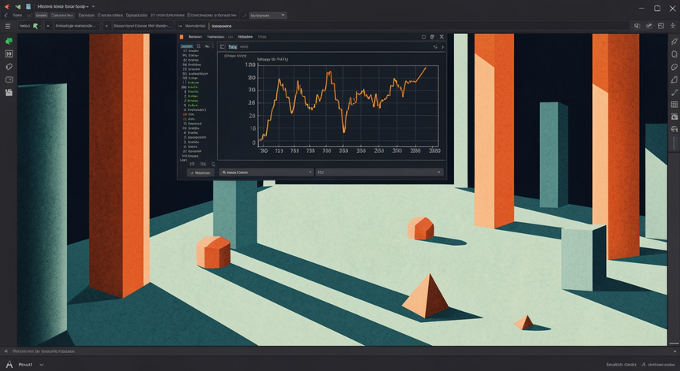680x371 pixels.
Task: Select the headset icon in right sidebar
Action: 674,129
